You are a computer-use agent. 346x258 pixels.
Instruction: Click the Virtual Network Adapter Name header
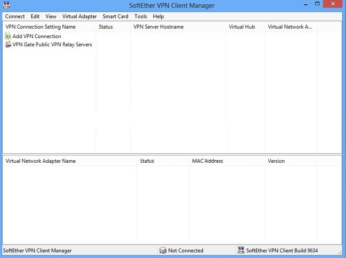pyautogui.click(x=70, y=161)
